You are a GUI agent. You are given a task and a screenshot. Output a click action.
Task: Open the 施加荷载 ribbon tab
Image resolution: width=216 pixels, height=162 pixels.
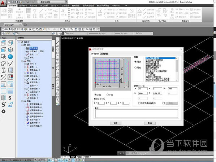coord(34,5)
